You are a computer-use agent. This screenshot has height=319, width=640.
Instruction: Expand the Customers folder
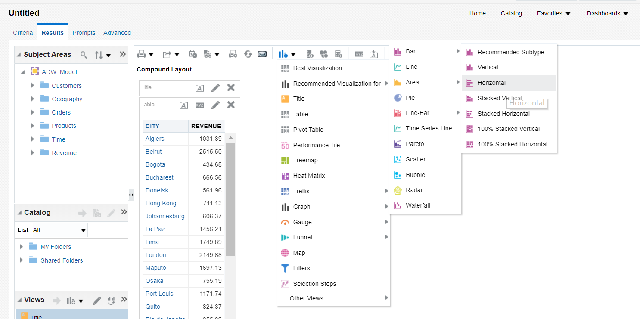click(32, 86)
